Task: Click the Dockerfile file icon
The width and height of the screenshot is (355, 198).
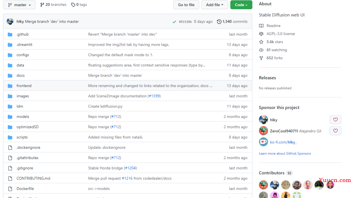Action: click(x=10, y=189)
